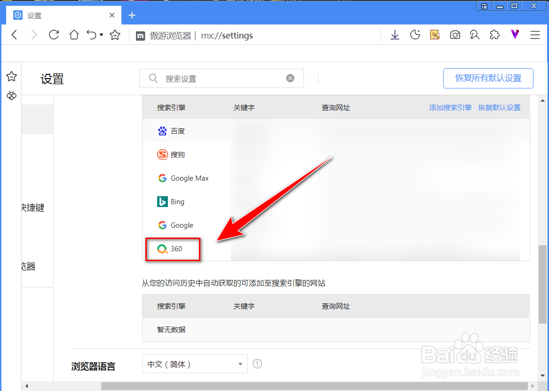Click the top 查询网址 column header
Image resolution: width=549 pixels, height=391 pixels.
[x=336, y=107]
